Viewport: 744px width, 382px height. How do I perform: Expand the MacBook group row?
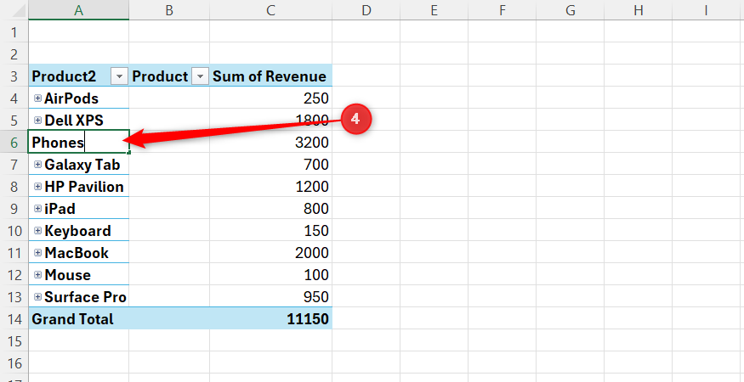point(38,253)
